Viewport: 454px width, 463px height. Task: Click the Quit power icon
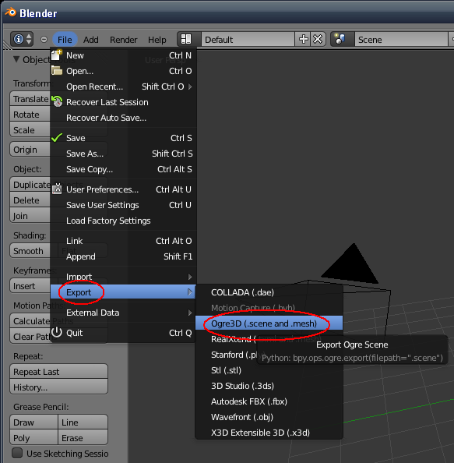pyautogui.click(x=57, y=332)
